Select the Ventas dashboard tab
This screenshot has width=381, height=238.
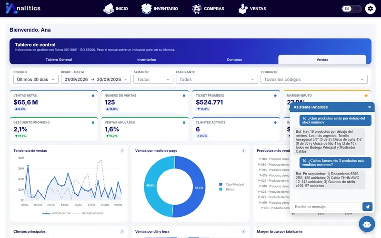[322, 59]
